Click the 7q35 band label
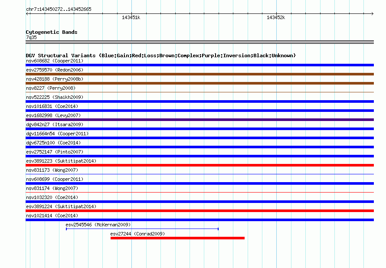 [x=31, y=37]
